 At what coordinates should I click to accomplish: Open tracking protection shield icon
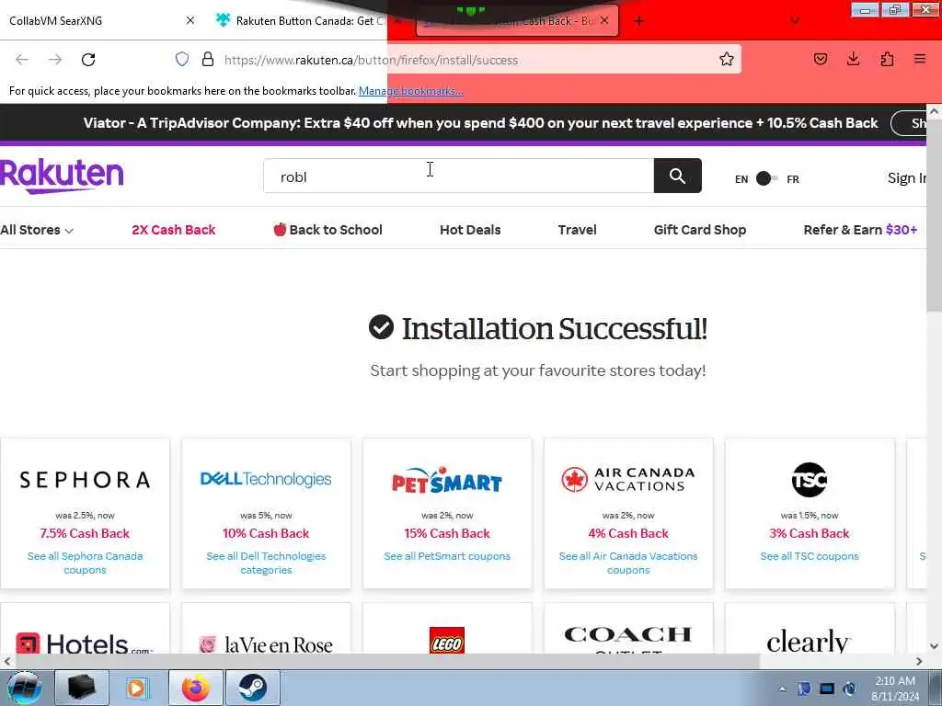point(182,59)
